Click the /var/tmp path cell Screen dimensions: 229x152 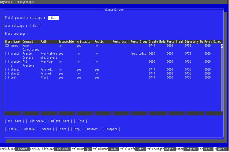coord(47,61)
